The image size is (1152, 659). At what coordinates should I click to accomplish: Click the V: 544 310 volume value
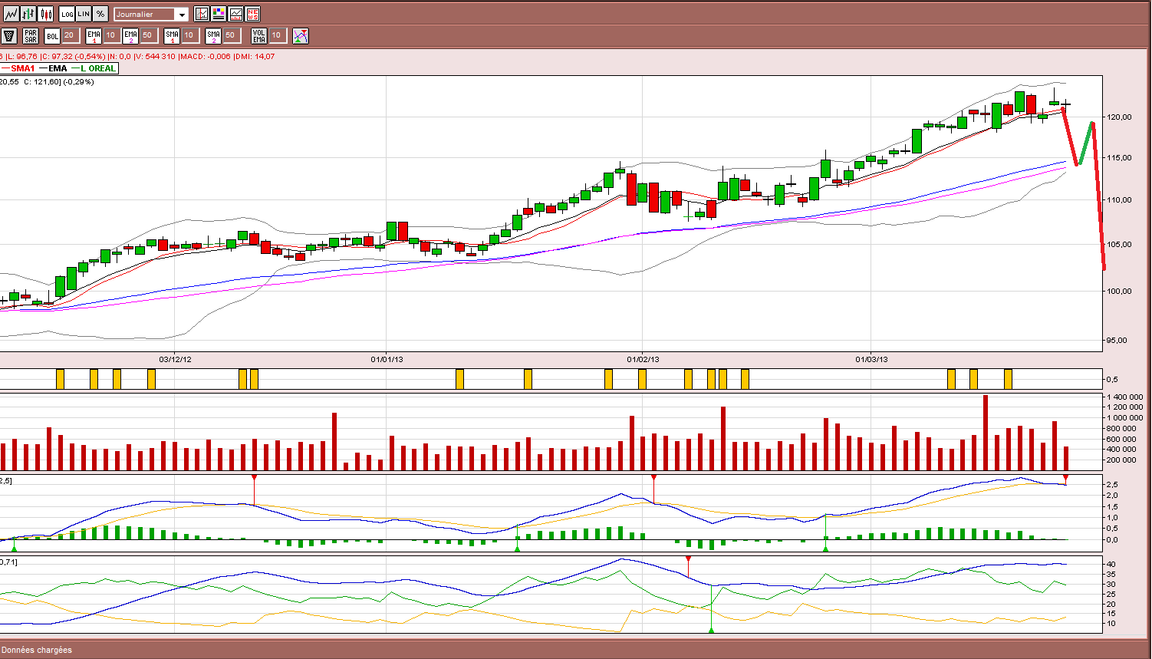tap(156, 56)
